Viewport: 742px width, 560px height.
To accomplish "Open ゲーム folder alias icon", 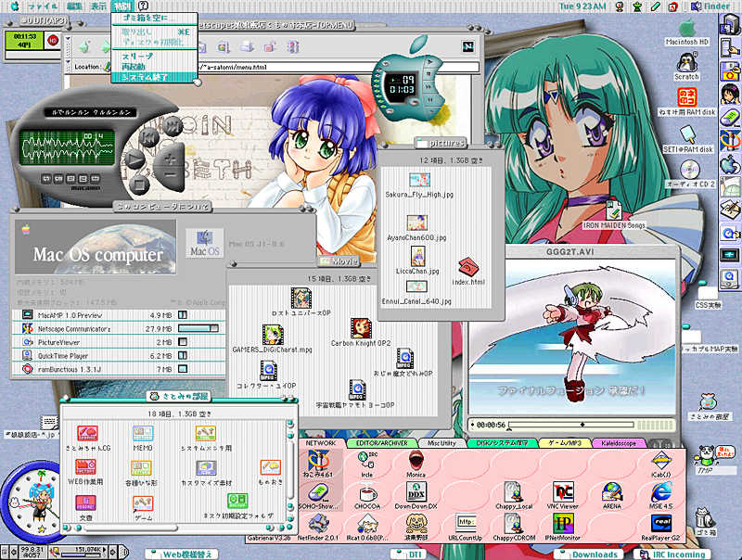I will click(143, 503).
